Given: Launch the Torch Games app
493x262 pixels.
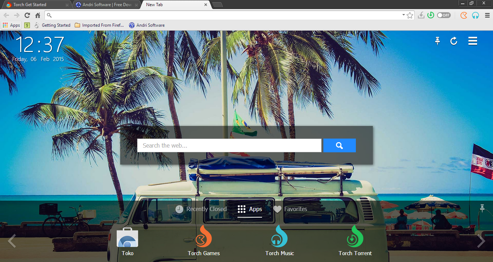Looking at the screenshot, I should pyautogui.click(x=204, y=241).
